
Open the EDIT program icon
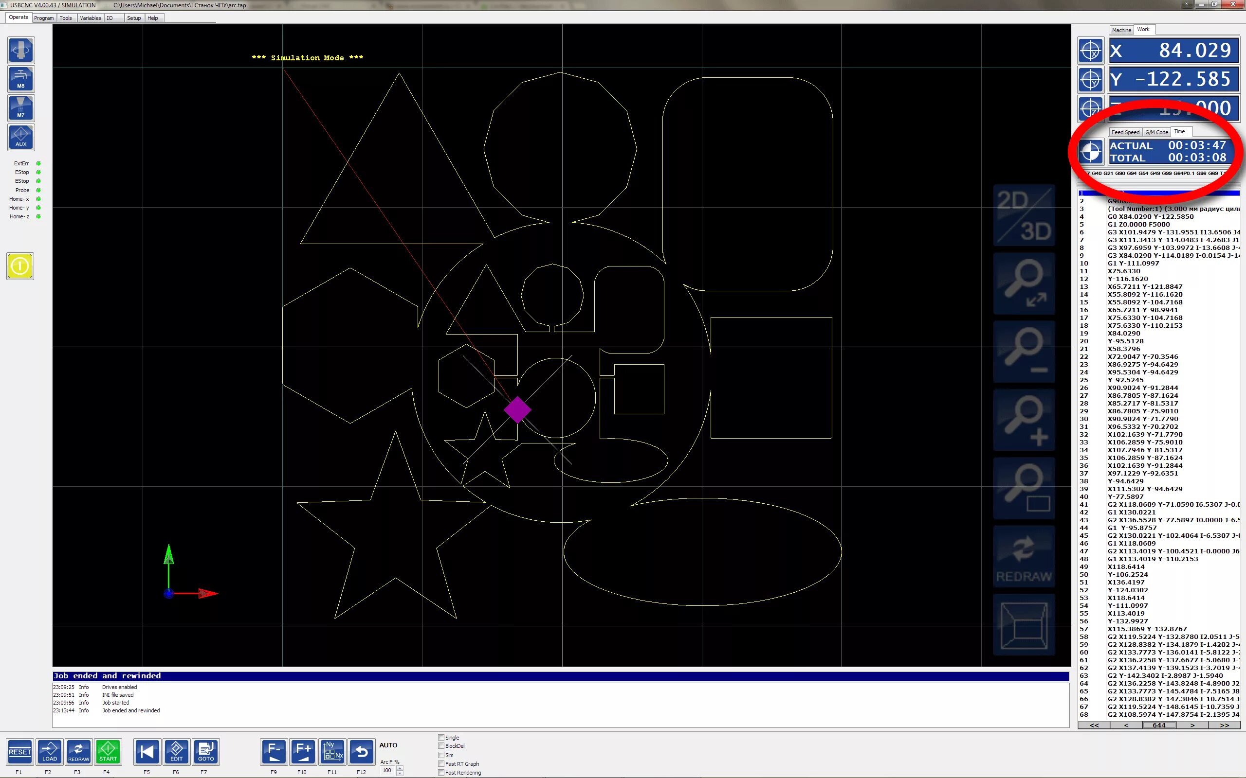(176, 751)
